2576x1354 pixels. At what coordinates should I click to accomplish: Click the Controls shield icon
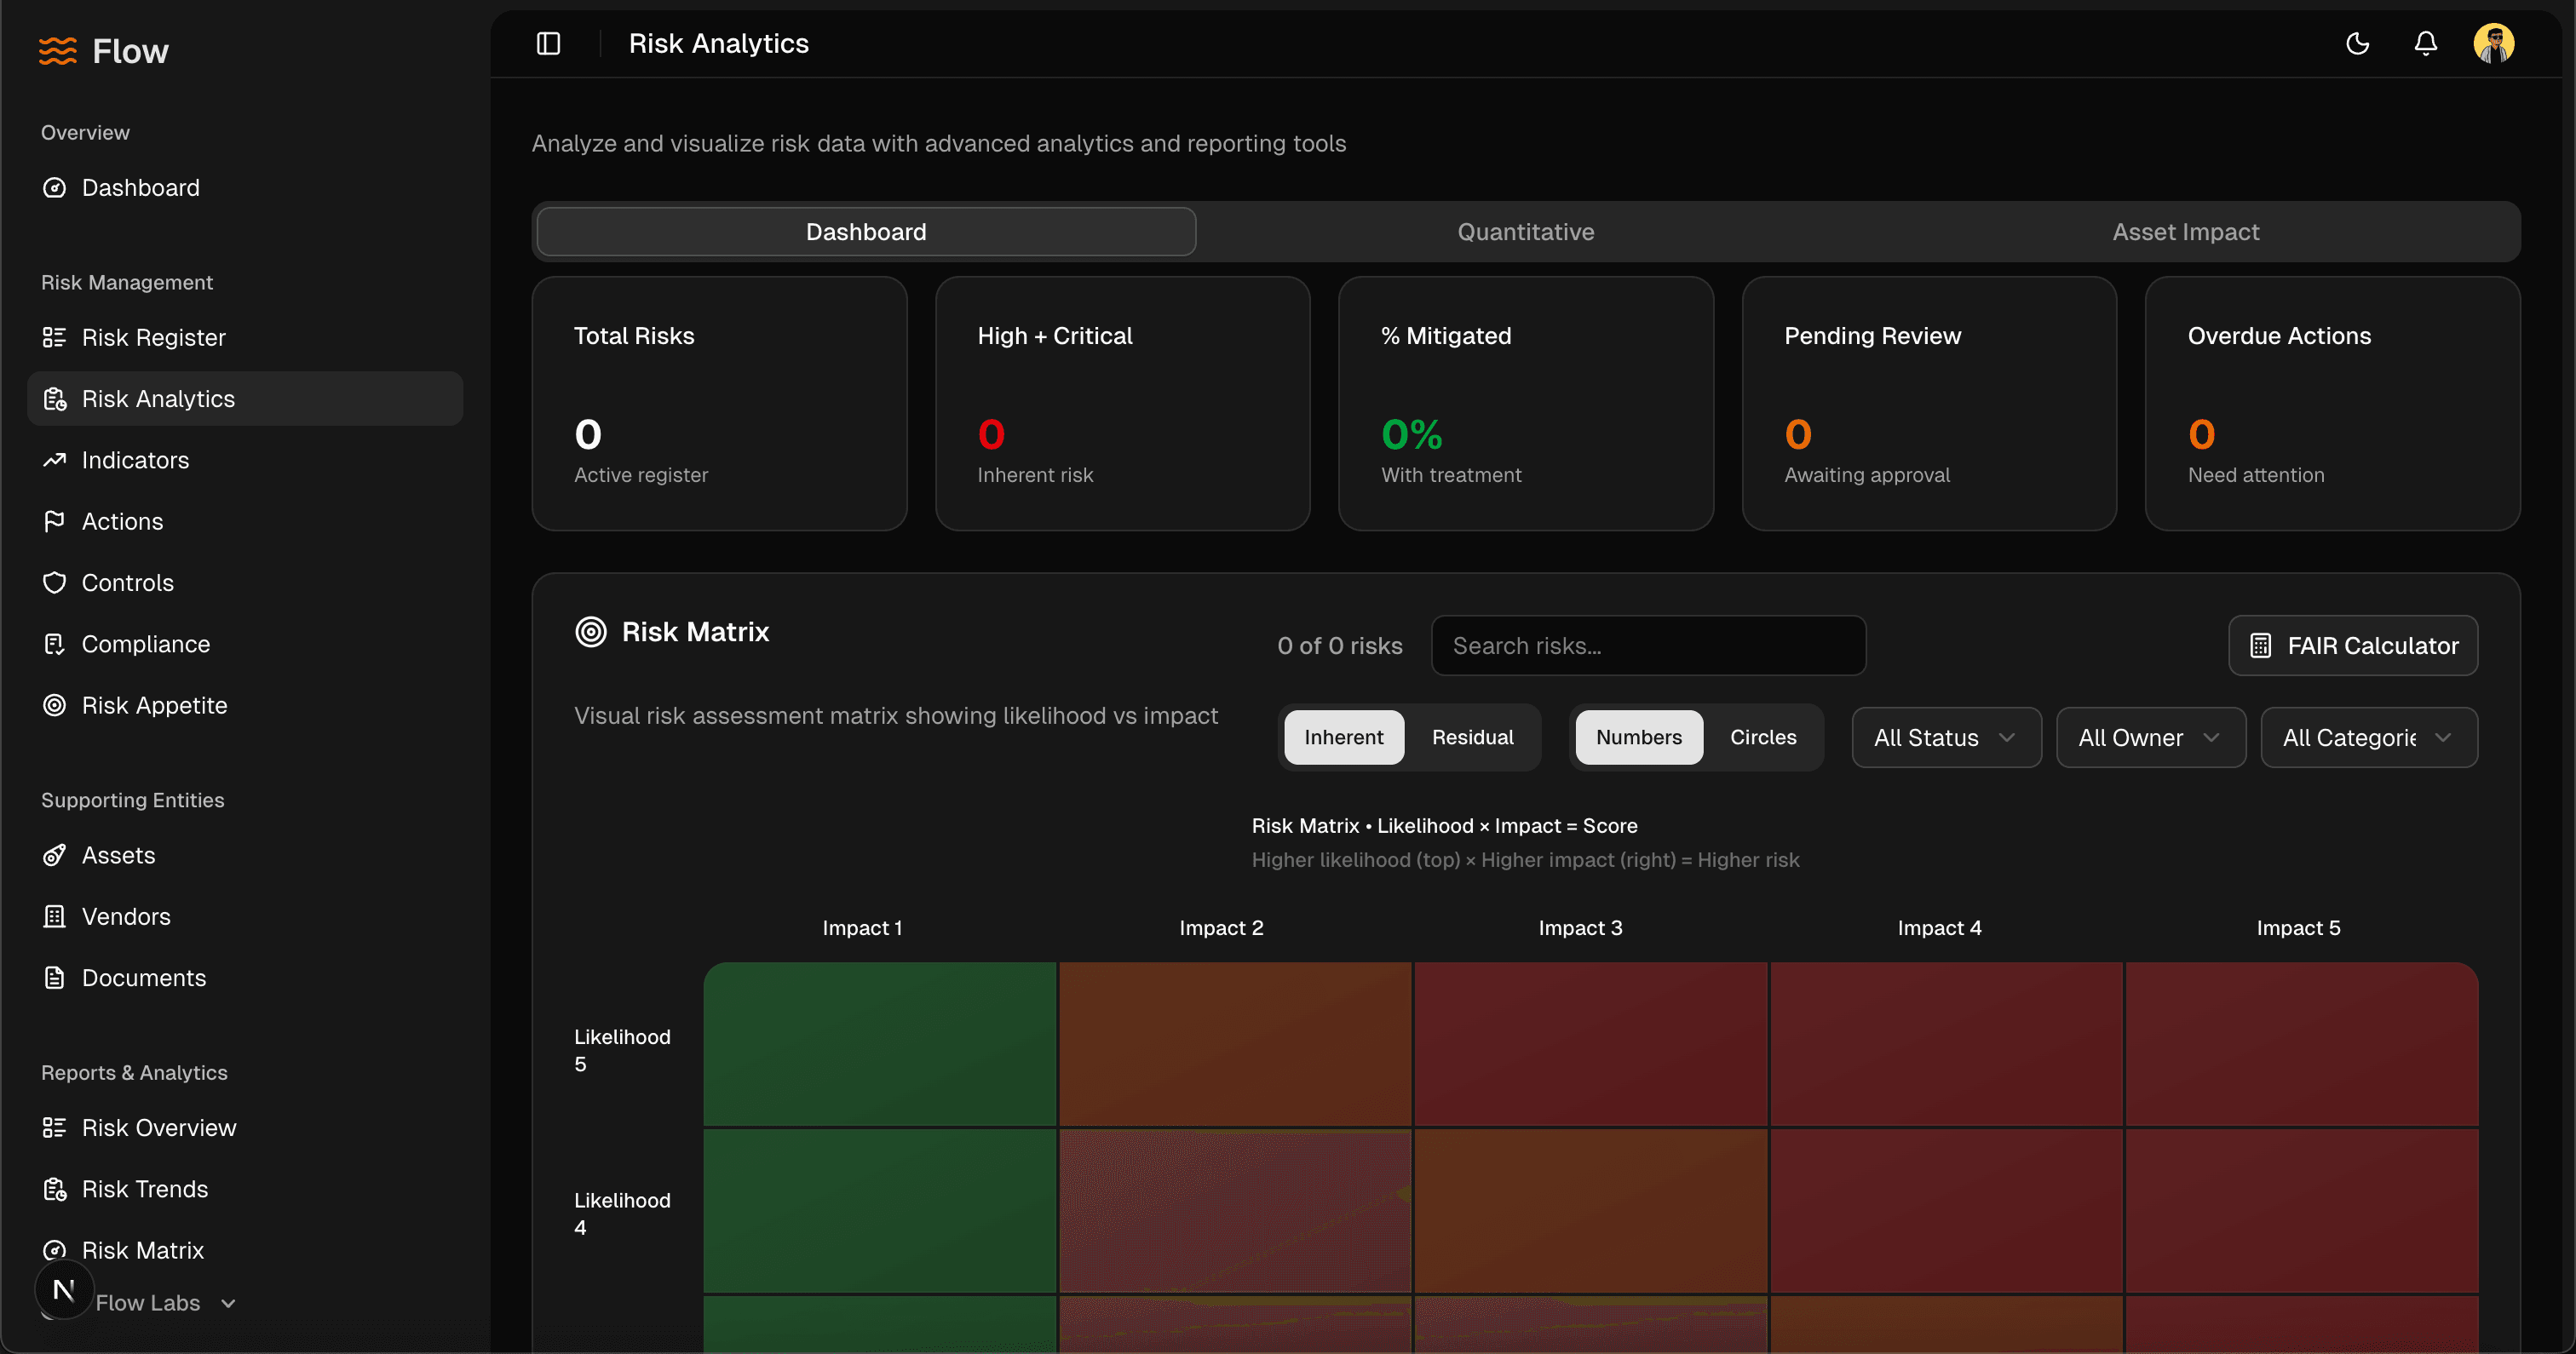[x=55, y=582]
